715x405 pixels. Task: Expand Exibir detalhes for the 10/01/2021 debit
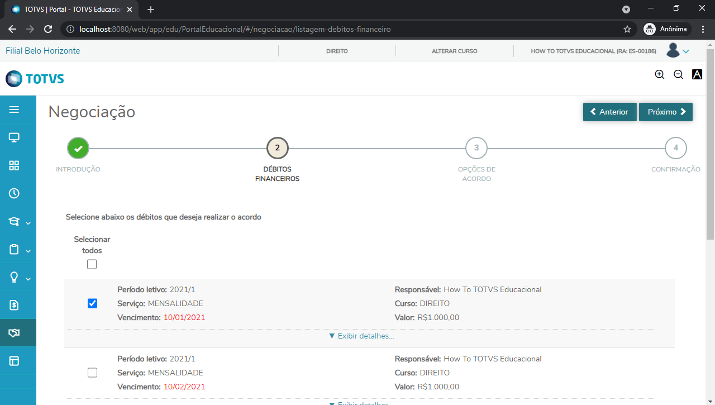coord(361,336)
